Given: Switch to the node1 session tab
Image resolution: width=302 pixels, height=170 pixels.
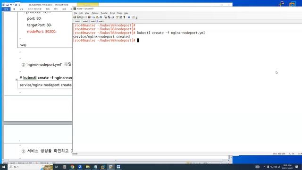Looking at the screenshot, I should (85, 21).
